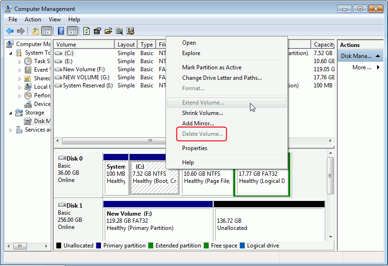Open the More Actions submenu arrow
This screenshot has height=266, width=388.
[x=378, y=67]
